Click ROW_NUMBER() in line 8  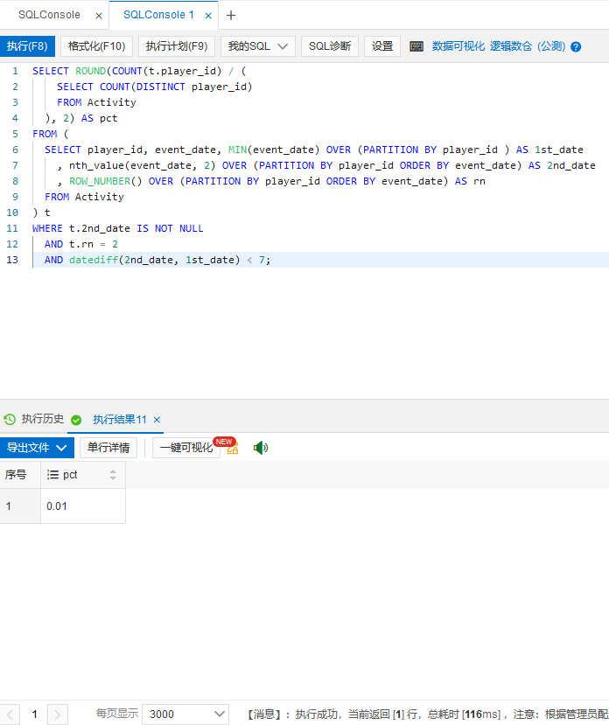click(106, 181)
